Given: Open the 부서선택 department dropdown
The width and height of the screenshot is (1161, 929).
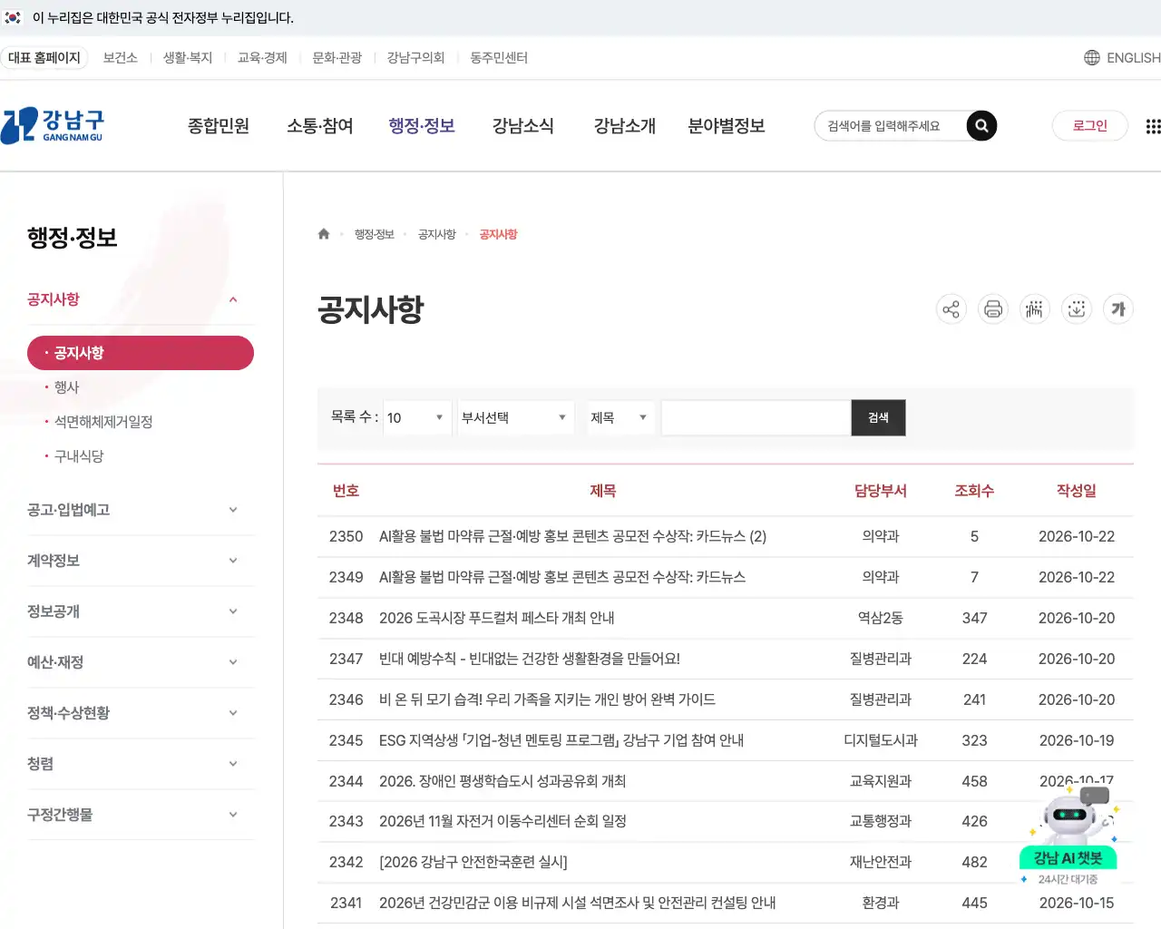Looking at the screenshot, I should (515, 417).
